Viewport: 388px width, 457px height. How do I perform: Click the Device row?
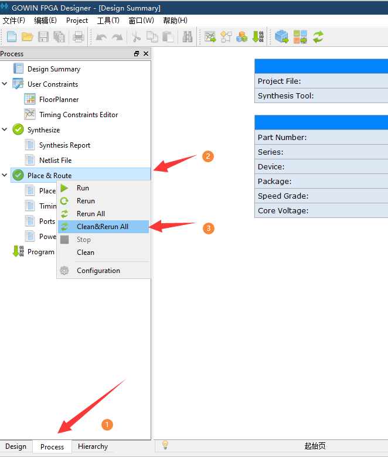321,167
